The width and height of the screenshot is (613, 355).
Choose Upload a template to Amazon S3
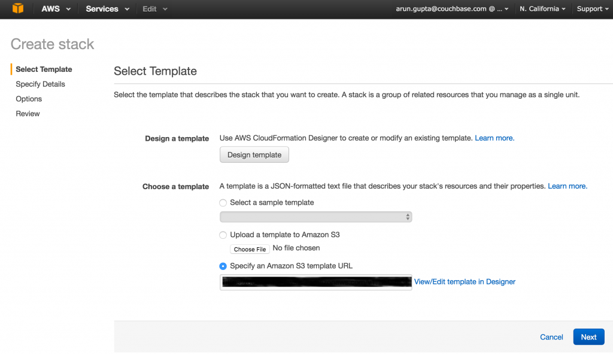point(223,235)
